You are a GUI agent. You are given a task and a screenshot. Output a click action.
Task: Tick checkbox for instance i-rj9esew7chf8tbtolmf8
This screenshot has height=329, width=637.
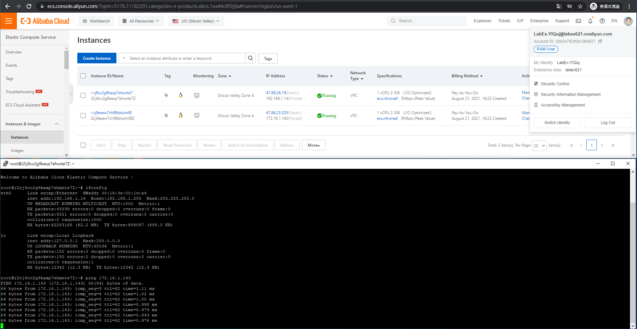pos(83,116)
